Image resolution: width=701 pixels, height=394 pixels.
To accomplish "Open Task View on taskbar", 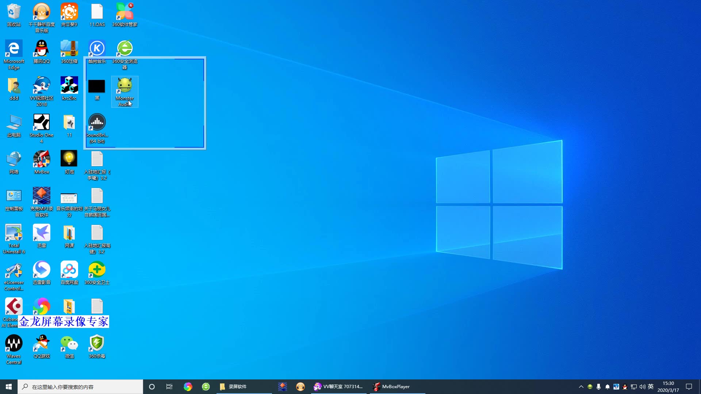I will 169,387.
